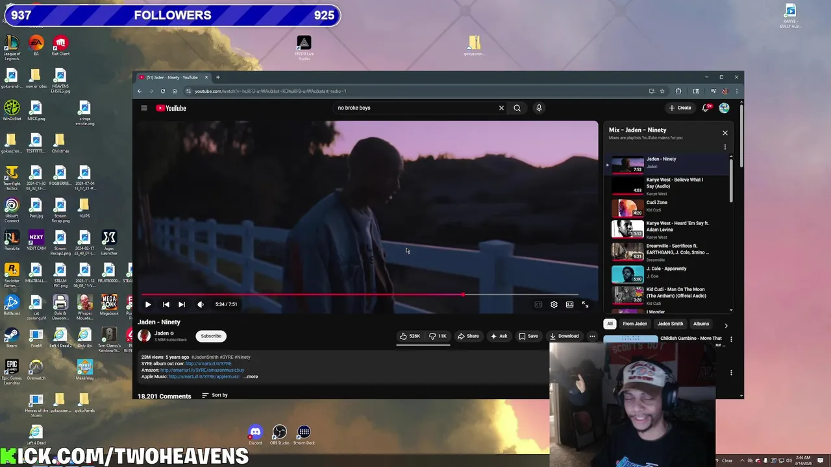This screenshot has width=831, height=467.
Task: Select the Overwatch desktop shortcut
Action: pyautogui.click(x=36, y=370)
